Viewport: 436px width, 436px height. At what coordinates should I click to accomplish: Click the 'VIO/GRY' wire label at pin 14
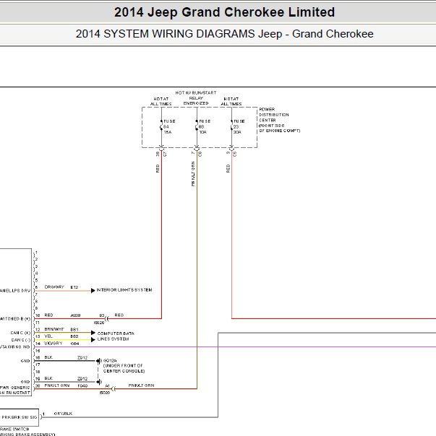pyautogui.click(x=54, y=344)
